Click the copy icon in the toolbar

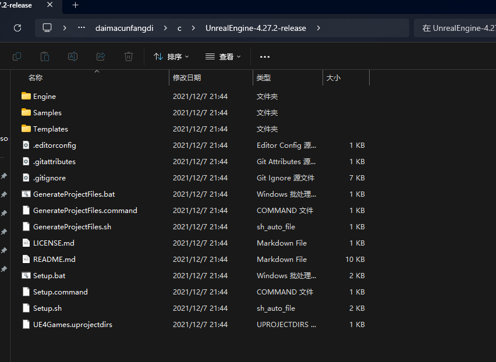(x=17, y=56)
